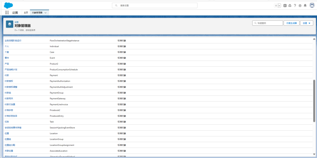Open the 付款行发票 object link

(x=10, y=105)
